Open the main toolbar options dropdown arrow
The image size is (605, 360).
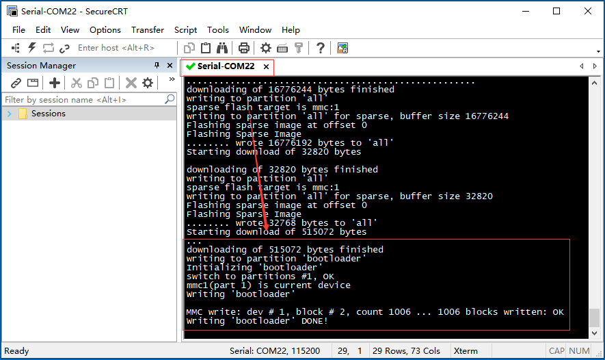(x=598, y=51)
